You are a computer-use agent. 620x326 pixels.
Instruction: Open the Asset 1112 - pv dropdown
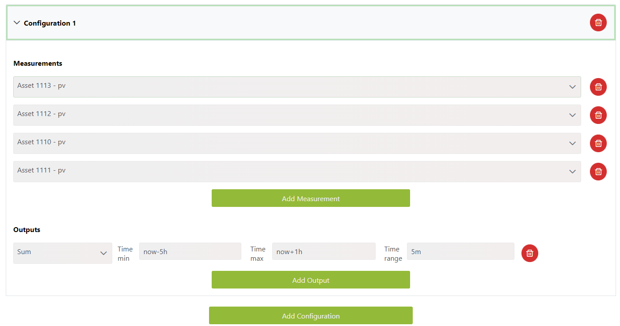(x=297, y=115)
